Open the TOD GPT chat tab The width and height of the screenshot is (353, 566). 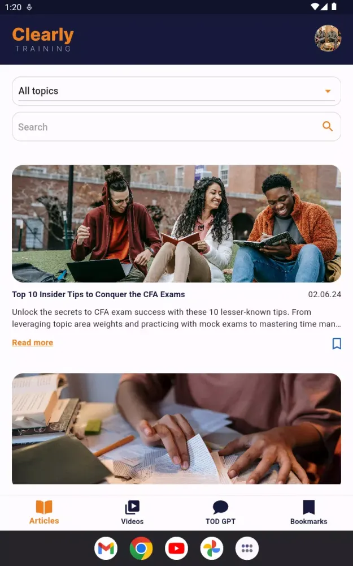[220, 513]
